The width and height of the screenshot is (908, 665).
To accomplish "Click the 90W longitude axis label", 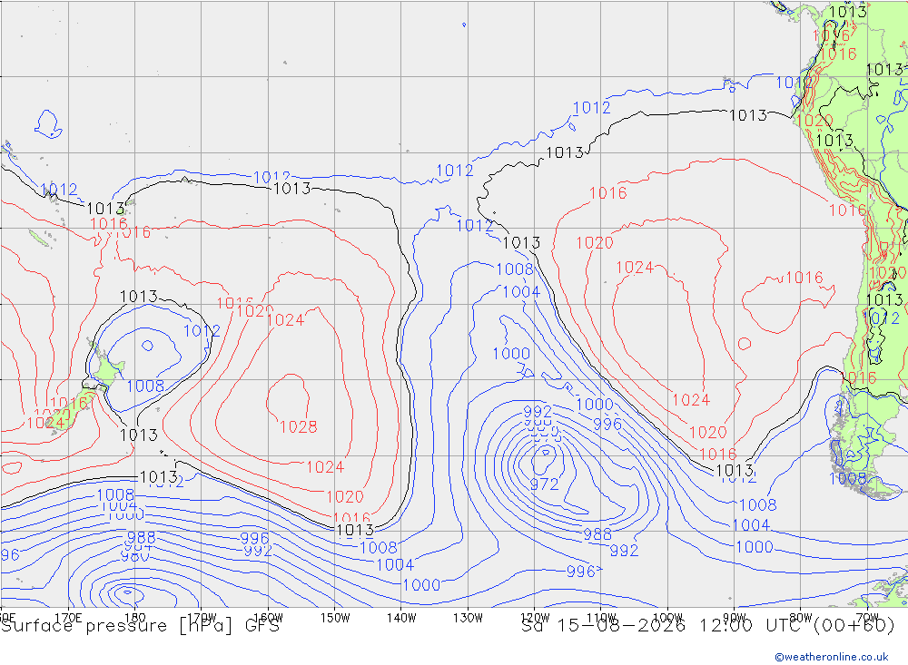I will (x=735, y=618).
